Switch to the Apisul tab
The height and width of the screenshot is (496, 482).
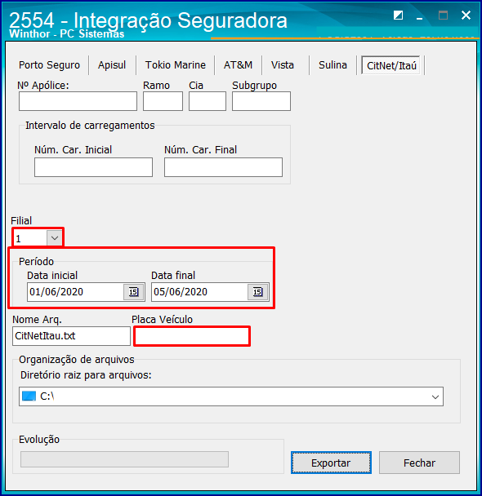pos(112,65)
